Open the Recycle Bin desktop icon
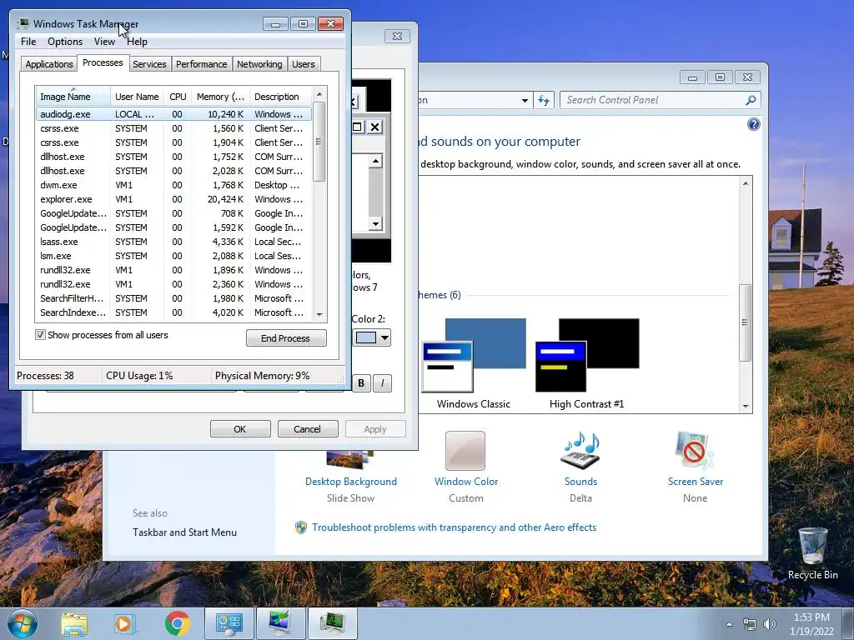 coord(812,553)
